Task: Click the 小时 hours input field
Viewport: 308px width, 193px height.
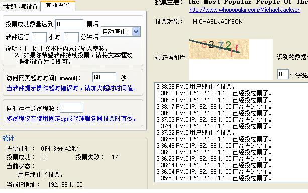Action: (x=39, y=37)
